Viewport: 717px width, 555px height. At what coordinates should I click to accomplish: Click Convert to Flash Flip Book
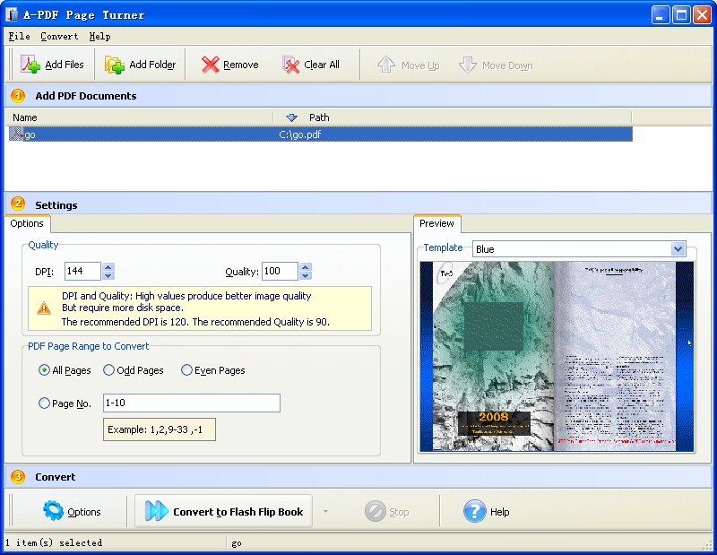(222, 511)
